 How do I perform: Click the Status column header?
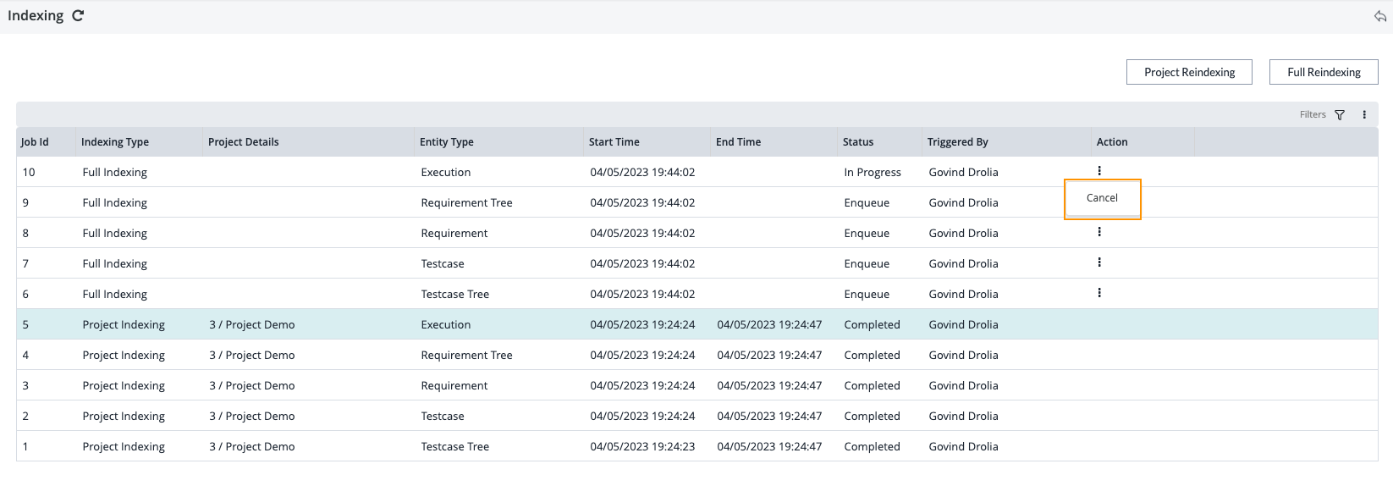[x=858, y=142]
